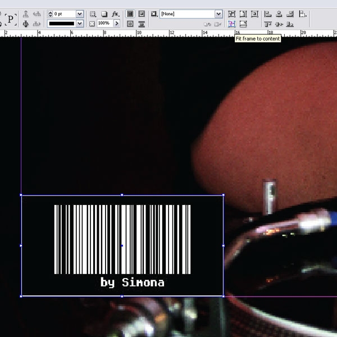Click the Fill Frame Proportionally icon

coord(243,14)
